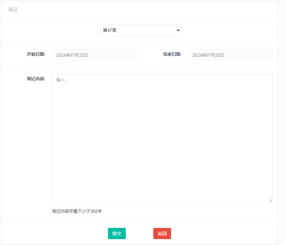Click the bottom area of the content box
This screenshot has height=245, width=285.
pos(162,194)
